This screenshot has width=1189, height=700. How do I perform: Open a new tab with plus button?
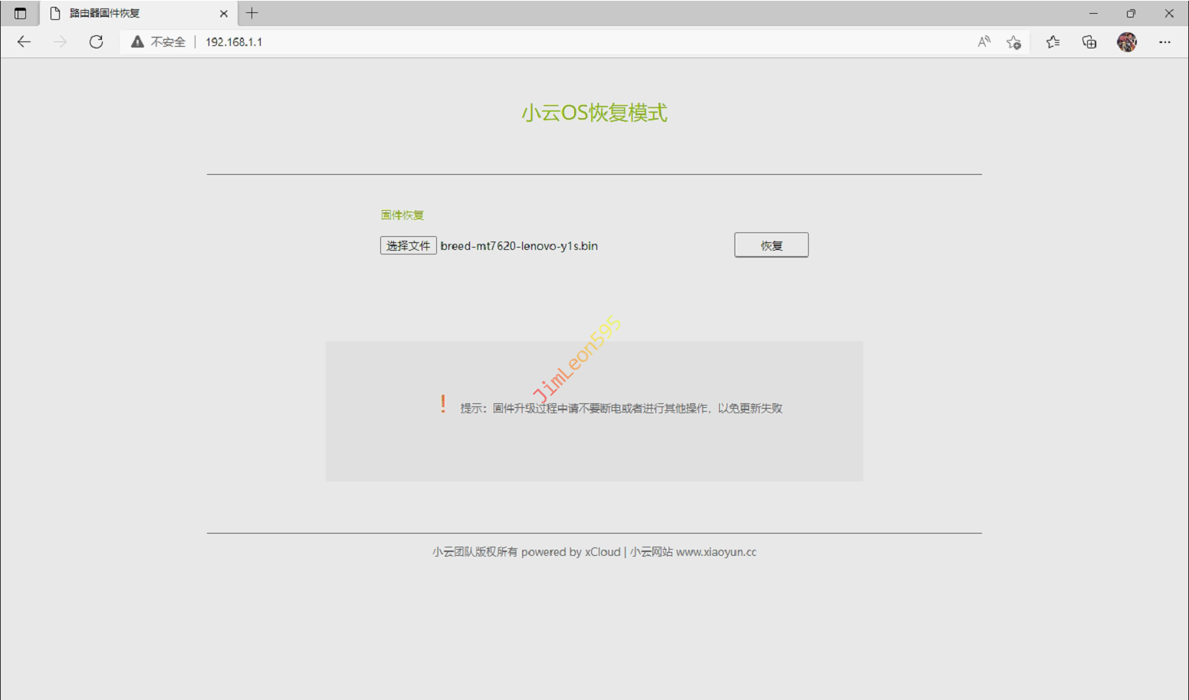click(251, 13)
